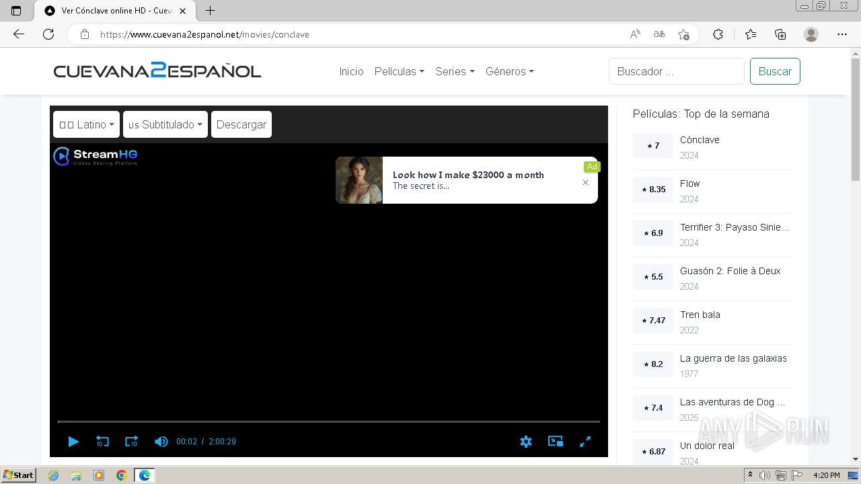Image resolution: width=861 pixels, height=484 pixels.
Task: Select Edge on the taskbar
Action: click(x=145, y=475)
